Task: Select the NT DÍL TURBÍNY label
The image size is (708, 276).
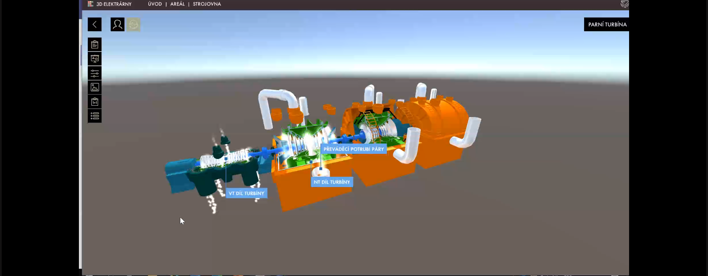Action: 332,182
